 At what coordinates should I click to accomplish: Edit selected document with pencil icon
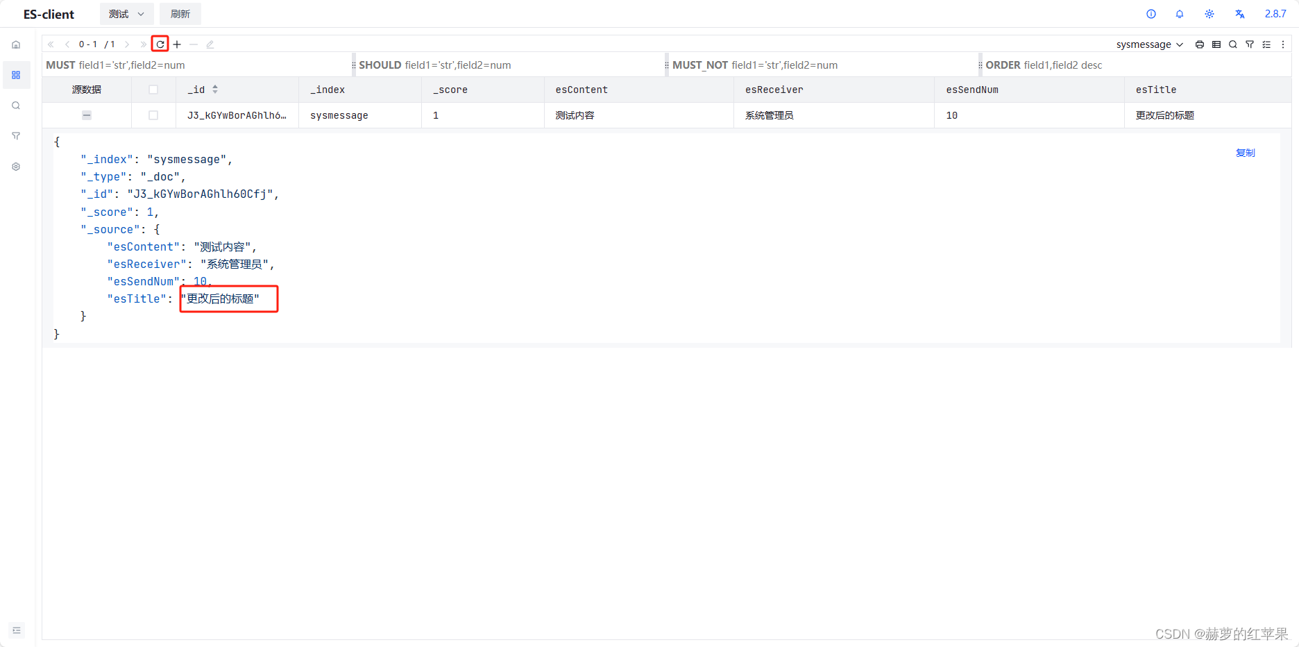pos(210,44)
